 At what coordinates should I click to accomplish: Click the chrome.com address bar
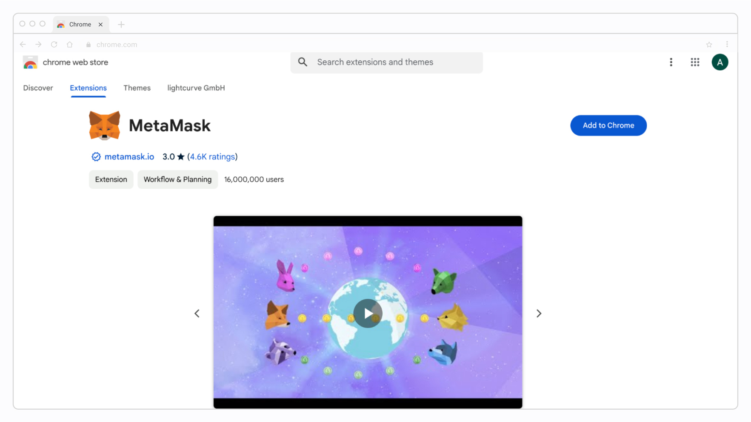pos(117,45)
